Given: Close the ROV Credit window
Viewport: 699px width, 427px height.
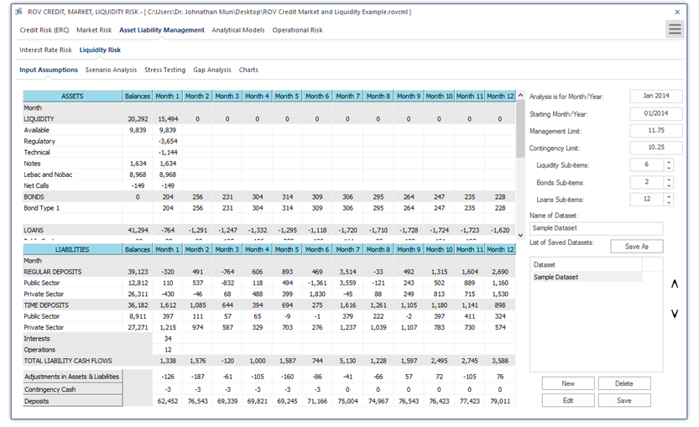Looking at the screenshot, I should pyautogui.click(x=677, y=12).
